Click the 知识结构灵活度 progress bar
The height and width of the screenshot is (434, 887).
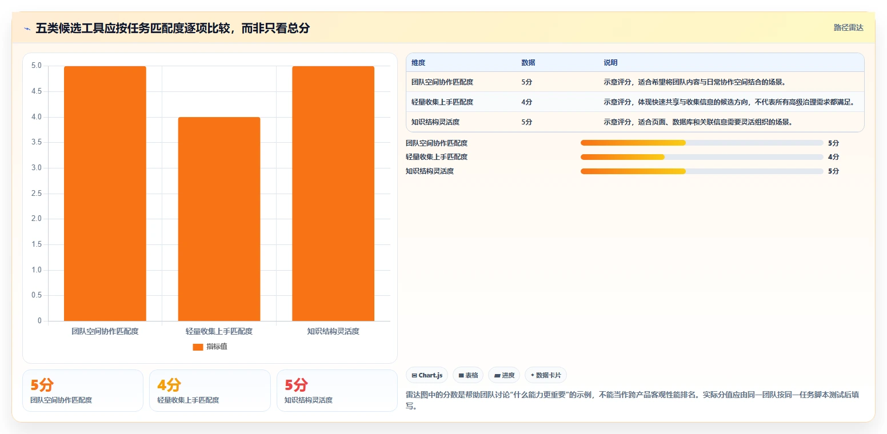click(x=702, y=171)
